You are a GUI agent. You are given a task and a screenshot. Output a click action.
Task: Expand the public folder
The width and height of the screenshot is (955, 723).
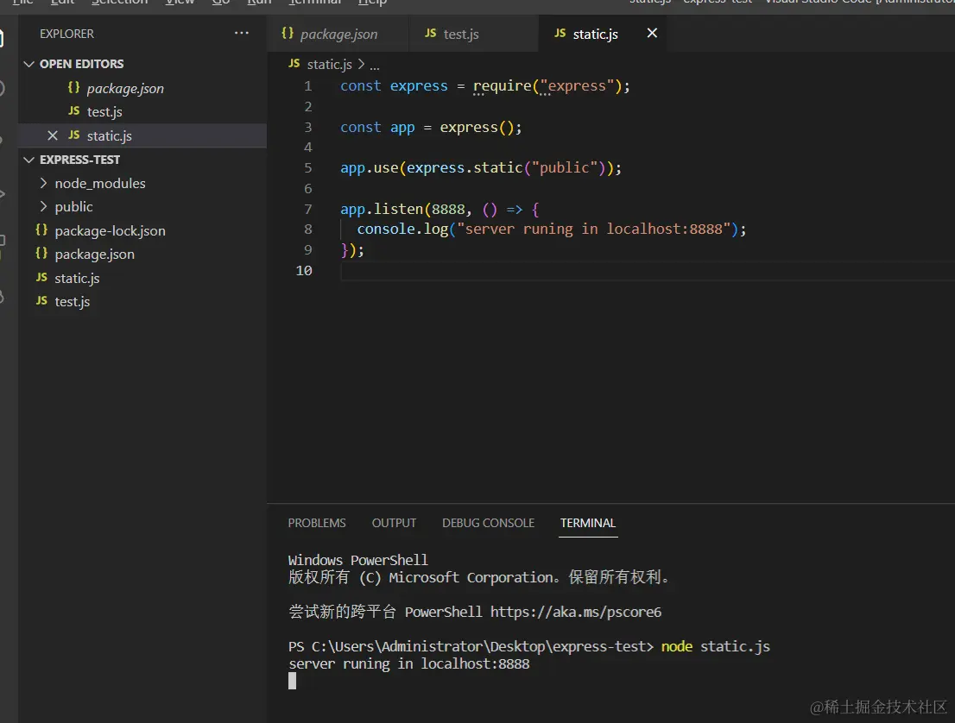point(44,206)
